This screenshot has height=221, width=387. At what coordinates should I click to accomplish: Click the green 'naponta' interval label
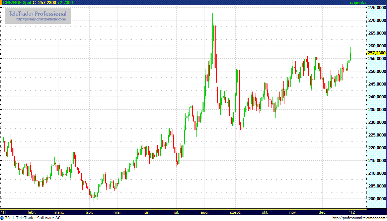click(x=358, y=2)
